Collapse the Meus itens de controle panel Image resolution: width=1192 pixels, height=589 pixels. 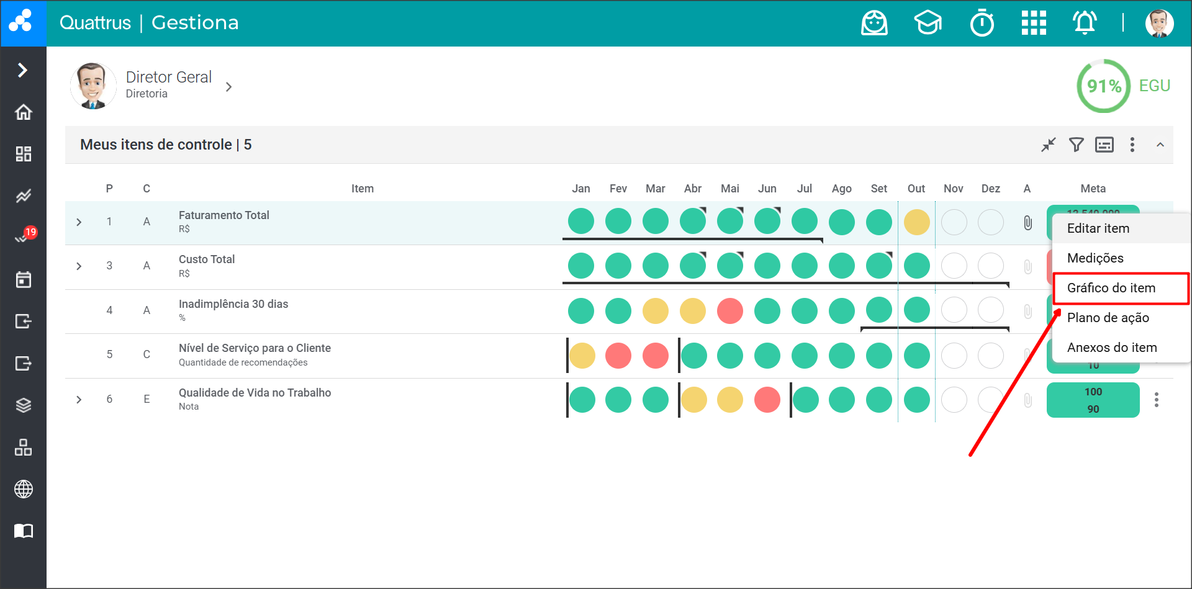click(x=1160, y=145)
